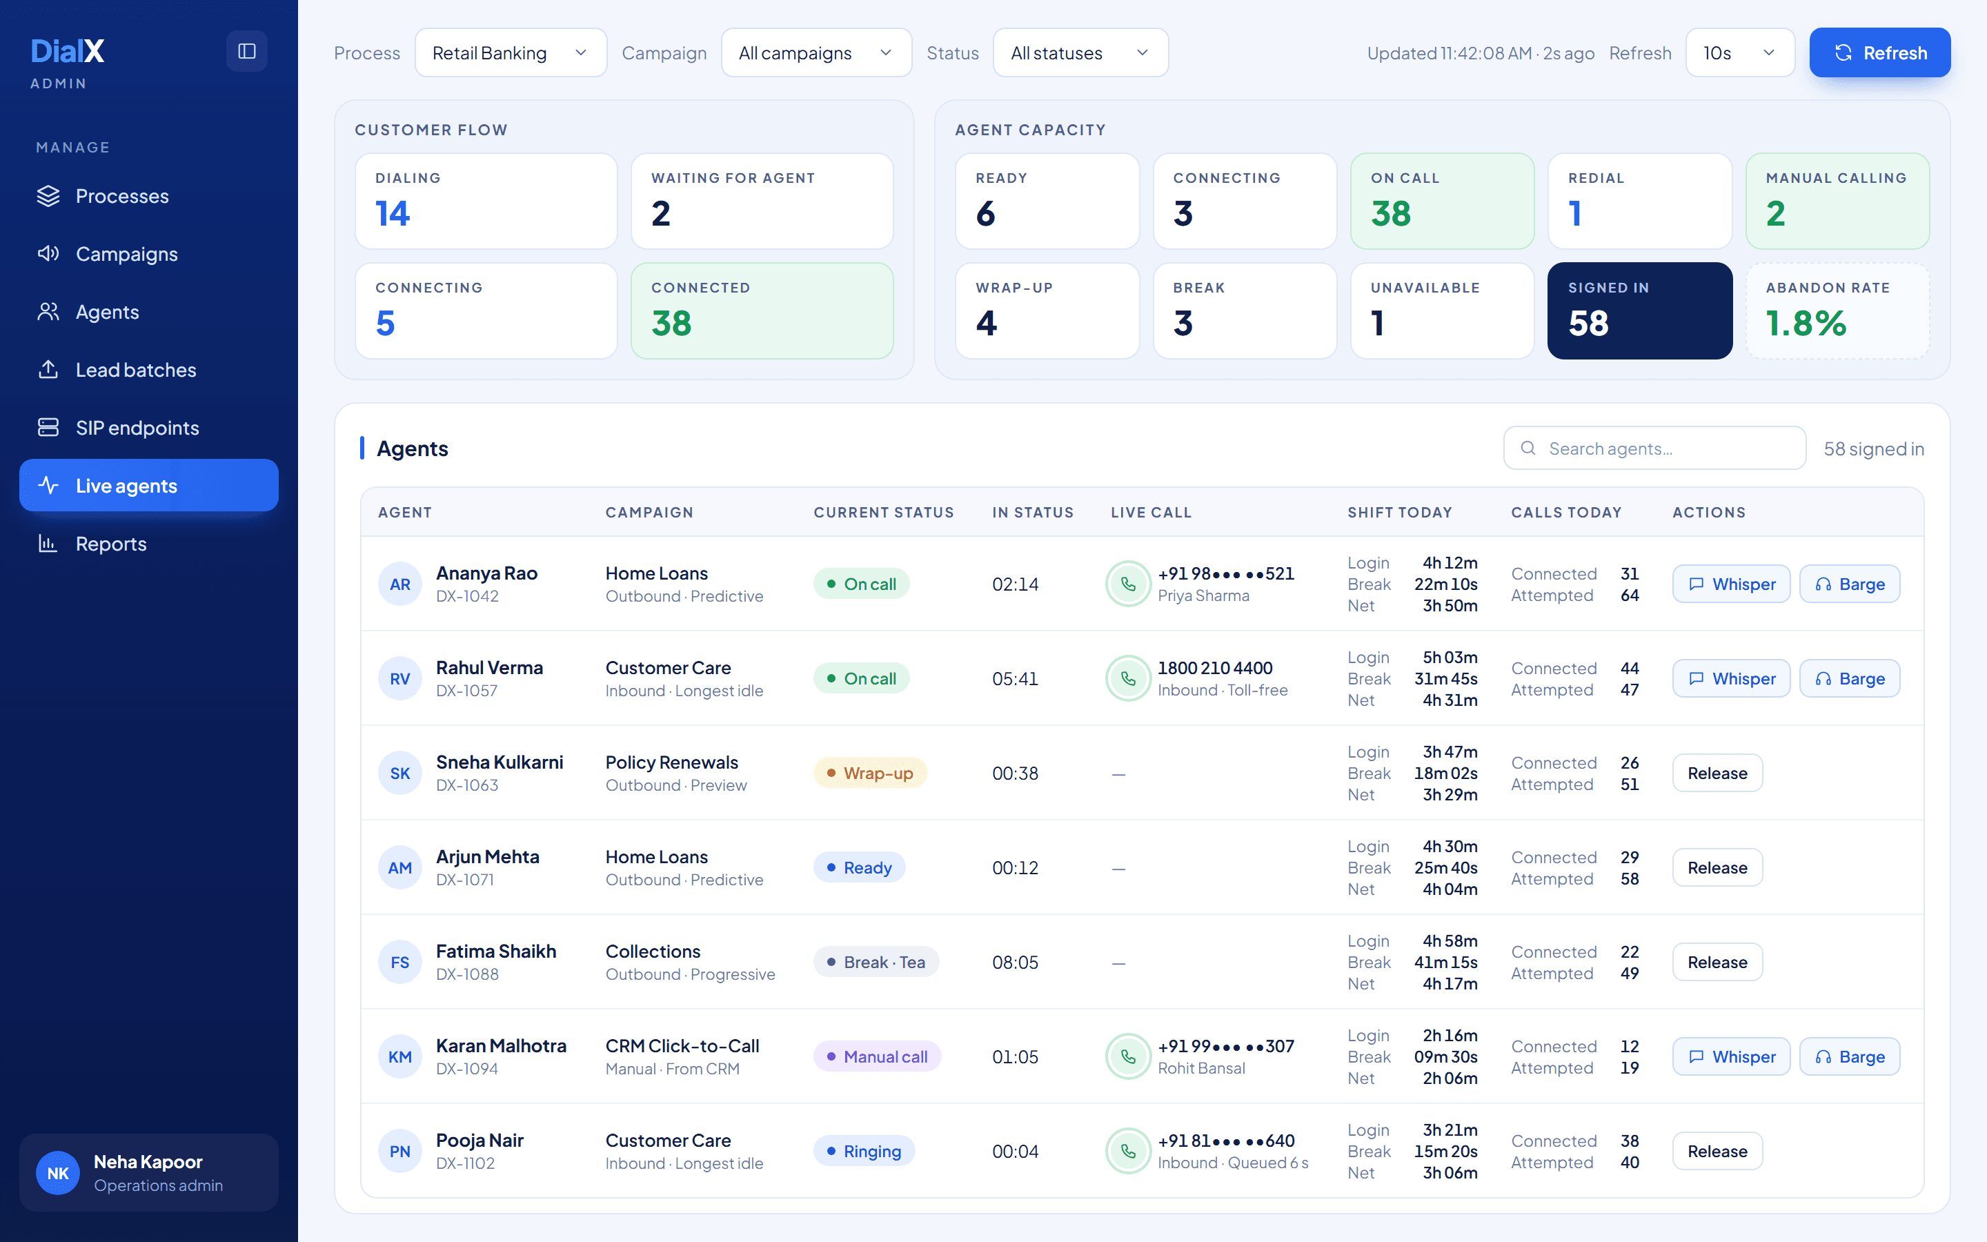Click the DialX logo
The height and width of the screenshot is (1242, 1987).
click(68, 51)
